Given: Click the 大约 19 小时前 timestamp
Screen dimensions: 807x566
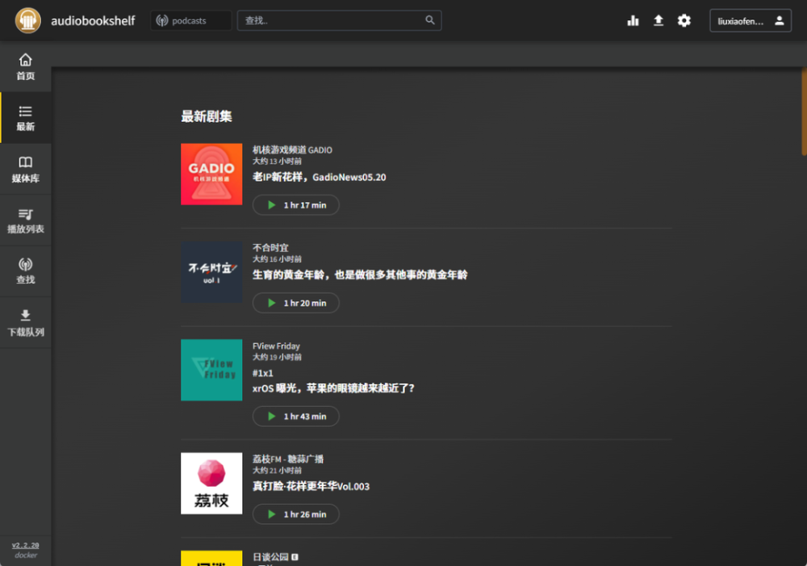Looking at the screenshot, I should (277, 357).
